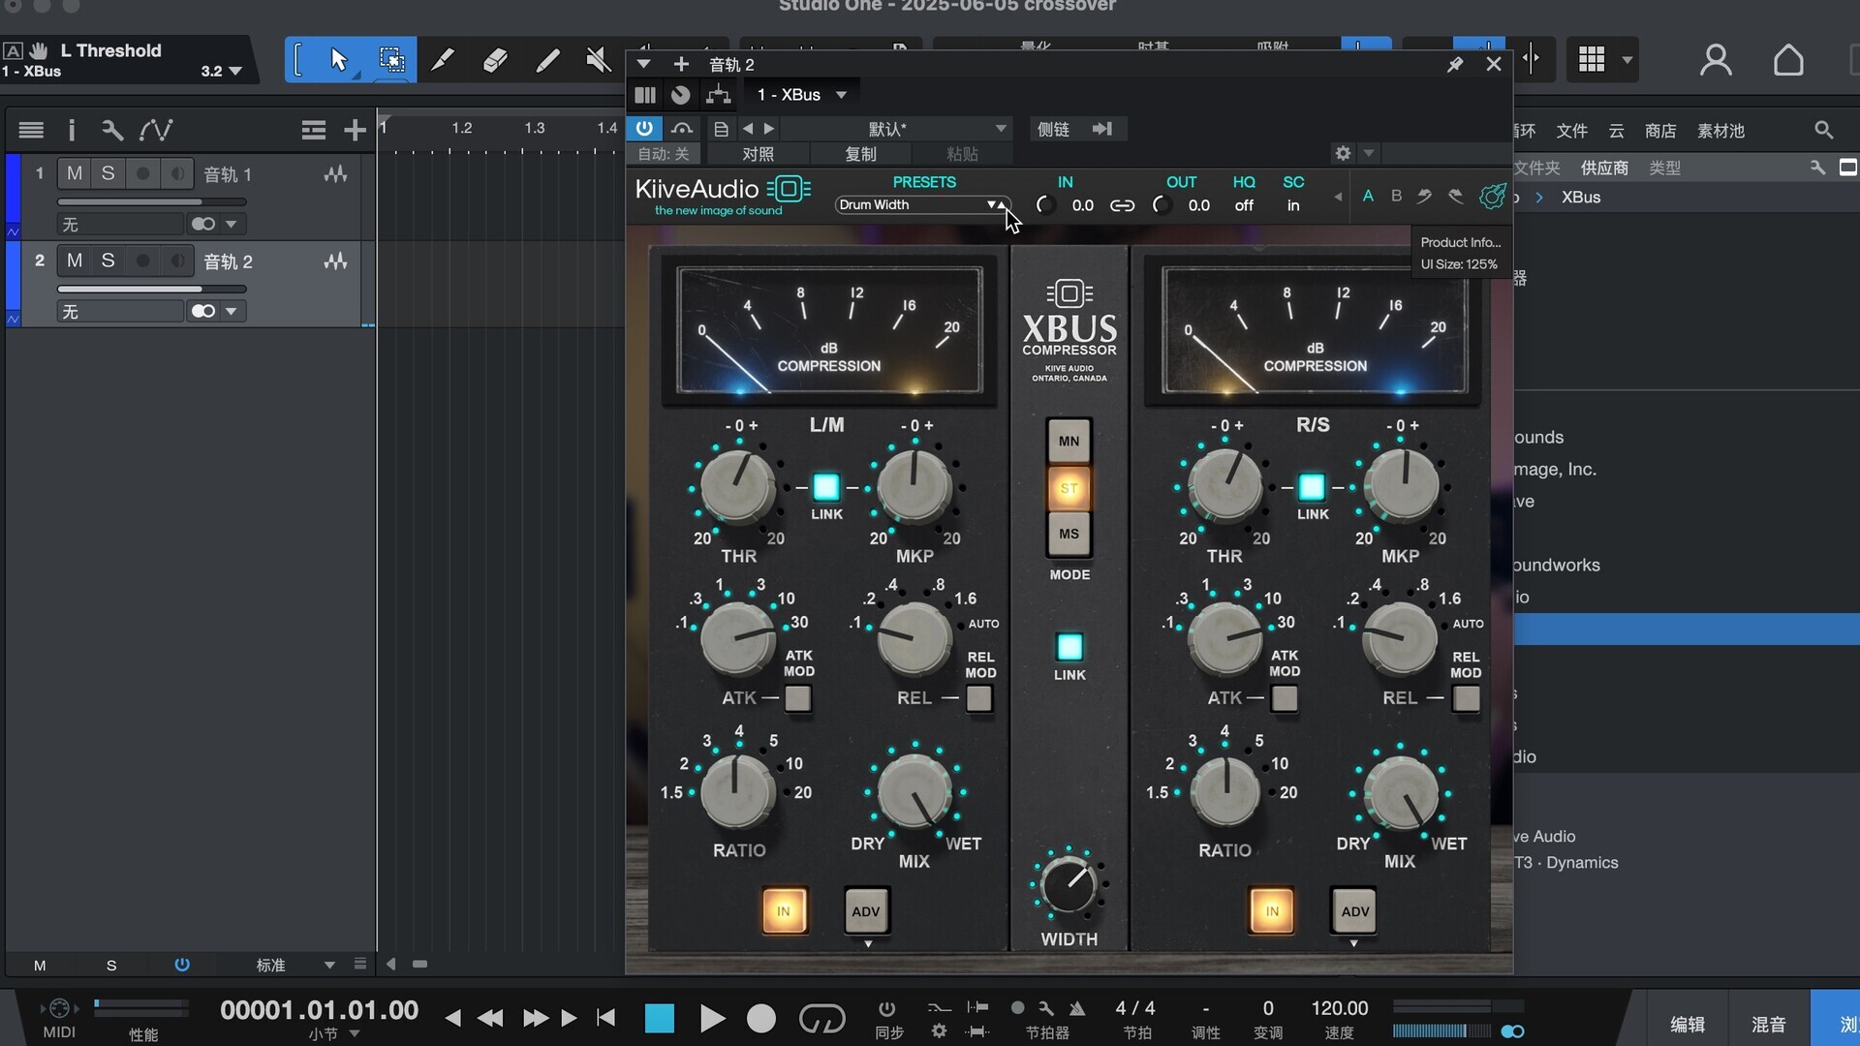Open the wrench options in track list
1860x1046 pixels.
(112, 130)
